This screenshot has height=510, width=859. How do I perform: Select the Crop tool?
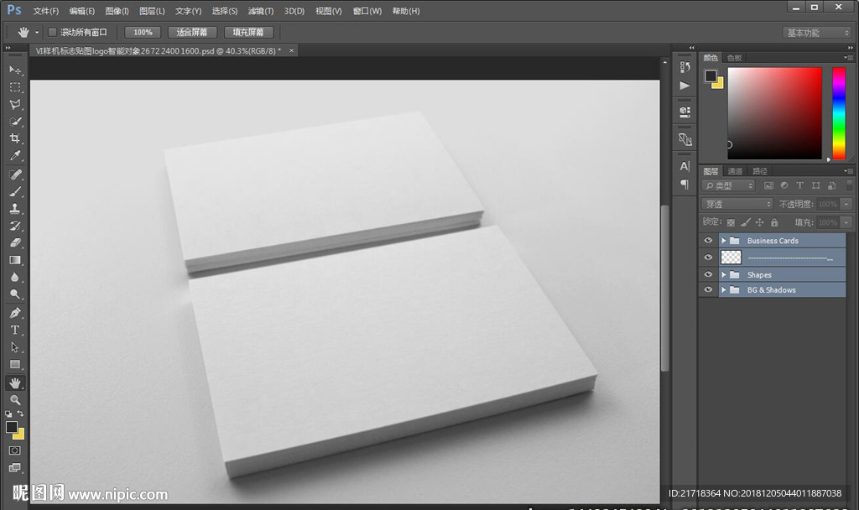(15, 138)
